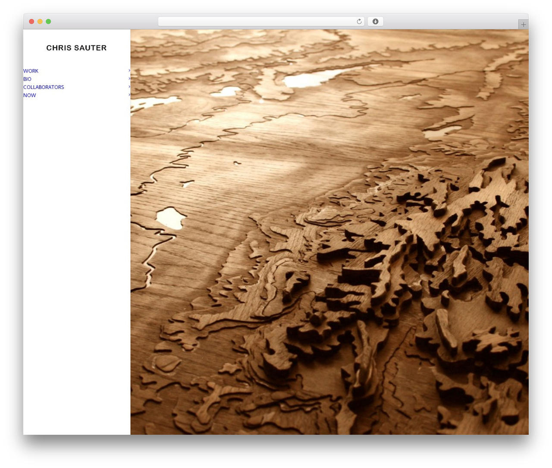
Task: Focus the browser address bar
Action: [x=261, y=22]
